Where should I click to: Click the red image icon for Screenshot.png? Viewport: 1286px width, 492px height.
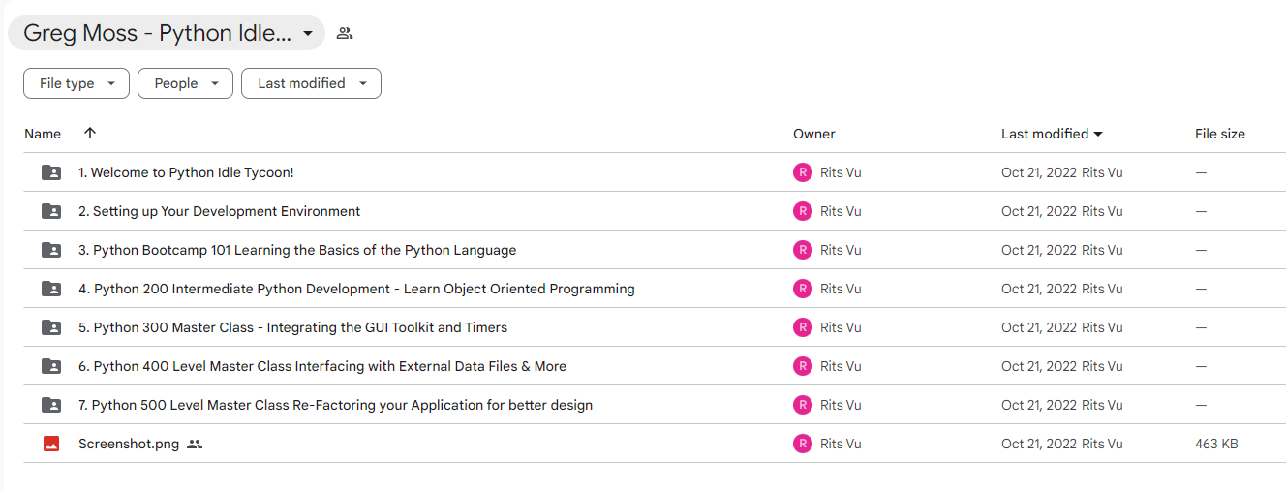point(51,444)
